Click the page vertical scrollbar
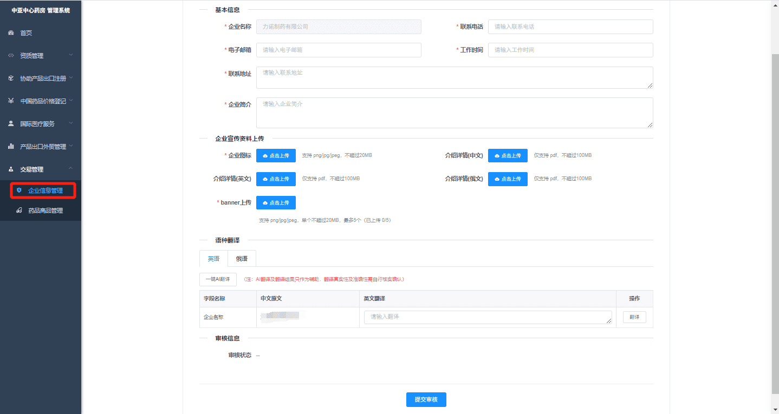This screenshot has height=414, width=779. (x=775, y=224)
